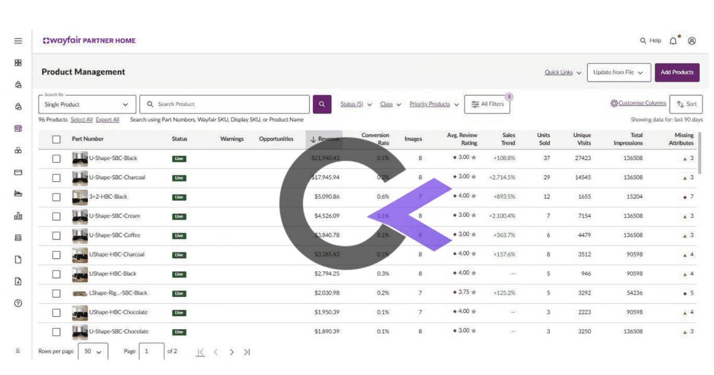Click the Customise Columns link
Viewport: 714px width, 375px height.
pyautogui.click(x=643, y=104)
